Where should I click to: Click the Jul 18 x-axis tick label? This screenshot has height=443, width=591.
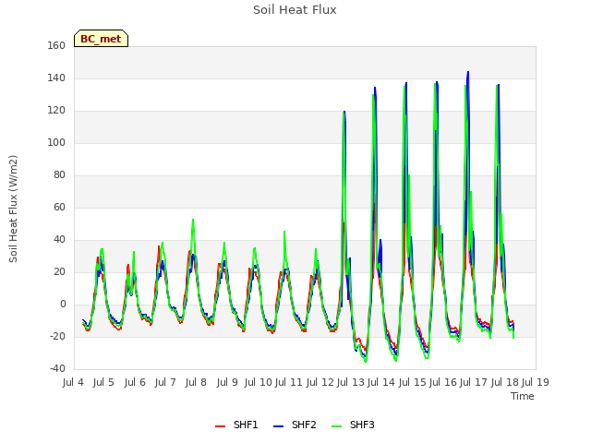tap(505, 382)
